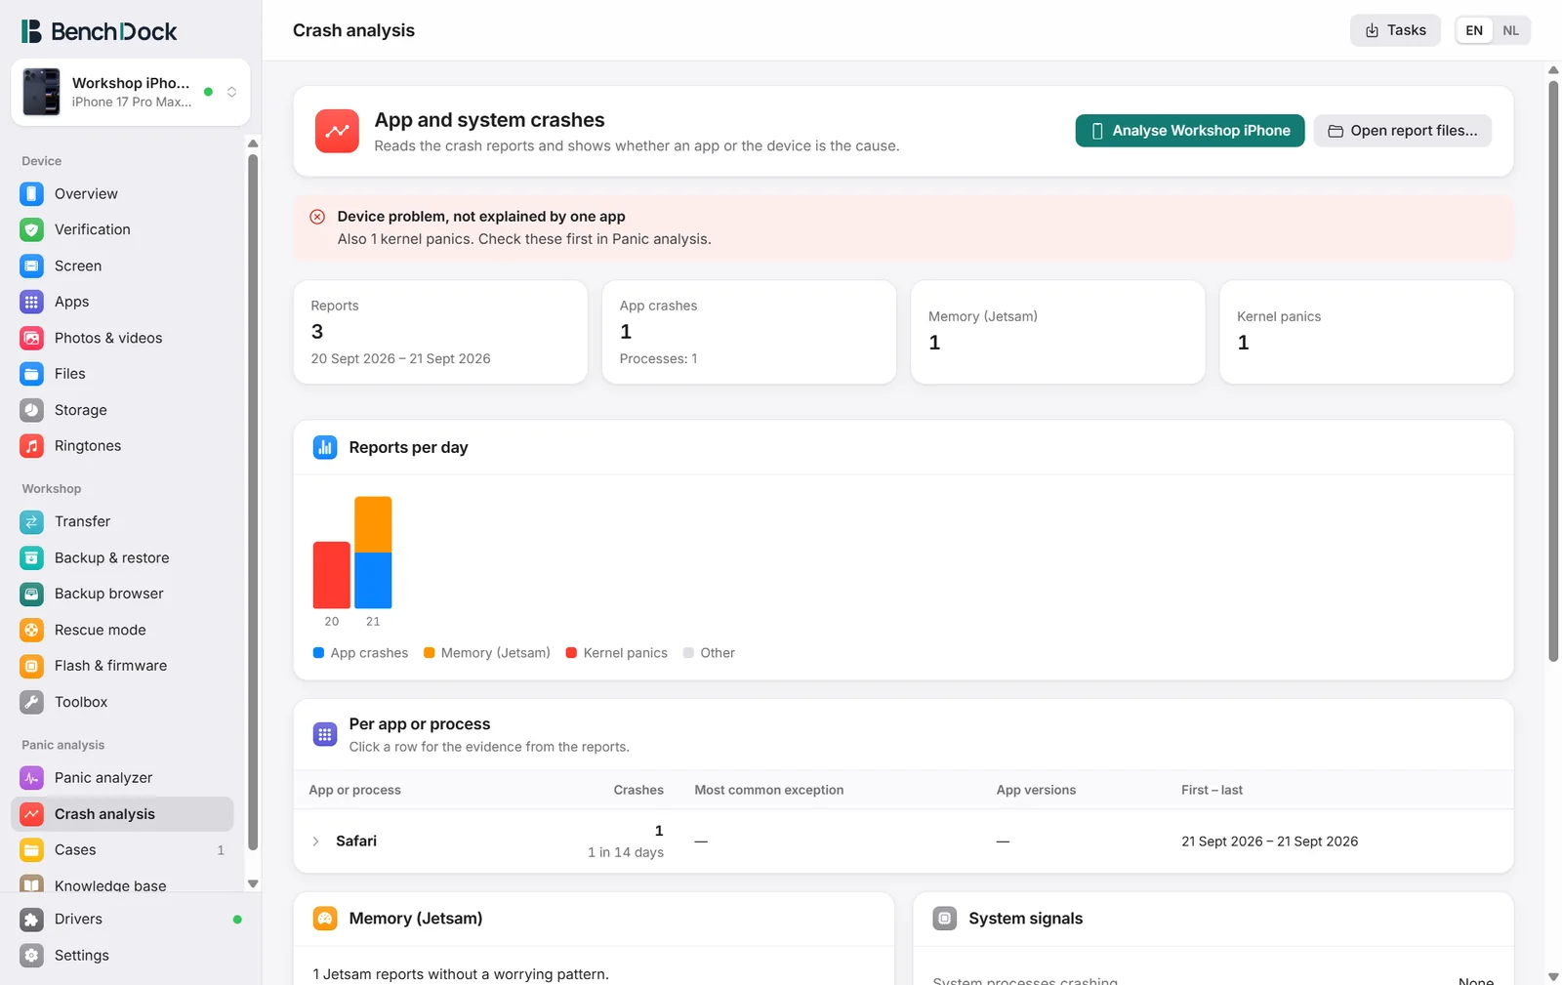Click the System signals chip icon
This screenshot has height=985, width=1562.
pyautogui.click(x=945, y=919)
